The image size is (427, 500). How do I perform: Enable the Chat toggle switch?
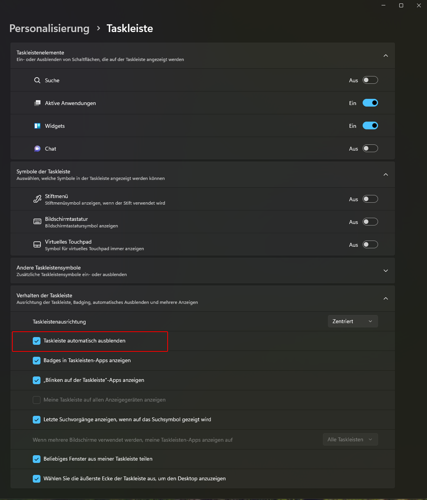pos(370,149)
